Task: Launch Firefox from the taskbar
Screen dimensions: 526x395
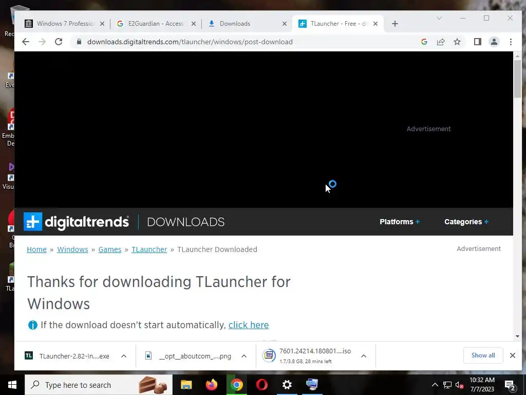Action: (211, 385)
